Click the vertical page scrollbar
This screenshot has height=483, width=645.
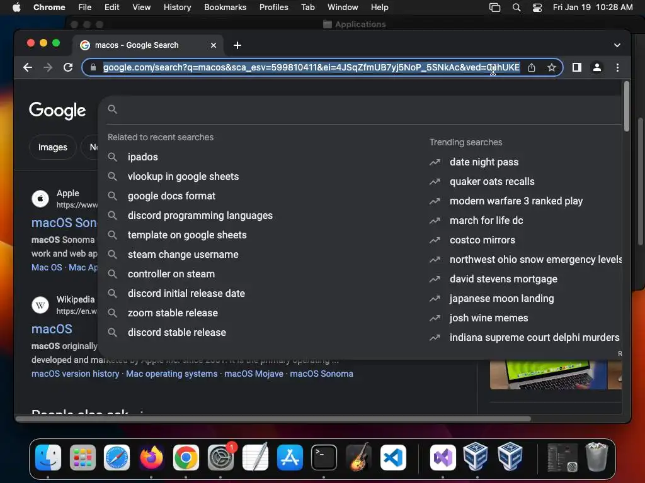627,107
